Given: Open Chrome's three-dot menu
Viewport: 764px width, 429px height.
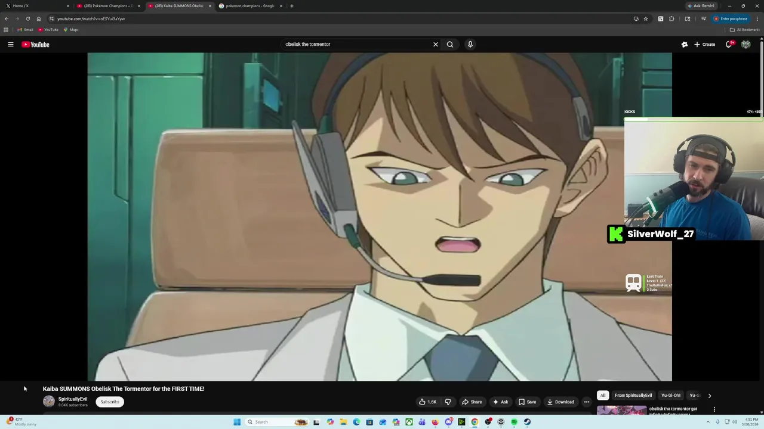Looking at the screenshot, I should (x=757, y=18).
